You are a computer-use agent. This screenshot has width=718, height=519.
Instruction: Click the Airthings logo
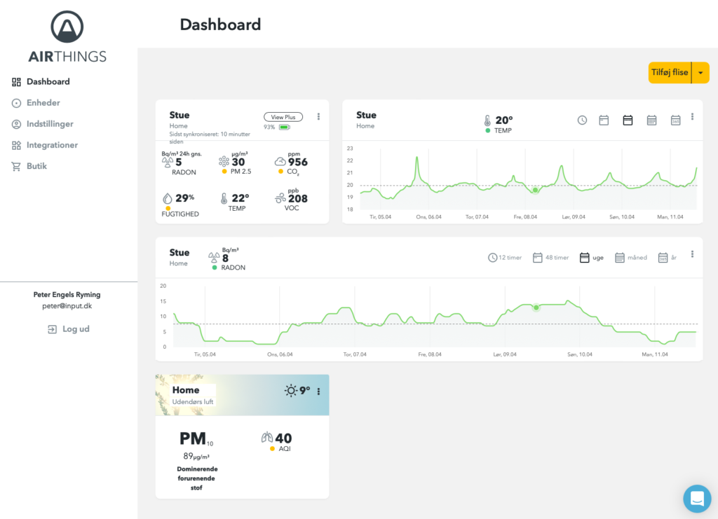(67, 36)
